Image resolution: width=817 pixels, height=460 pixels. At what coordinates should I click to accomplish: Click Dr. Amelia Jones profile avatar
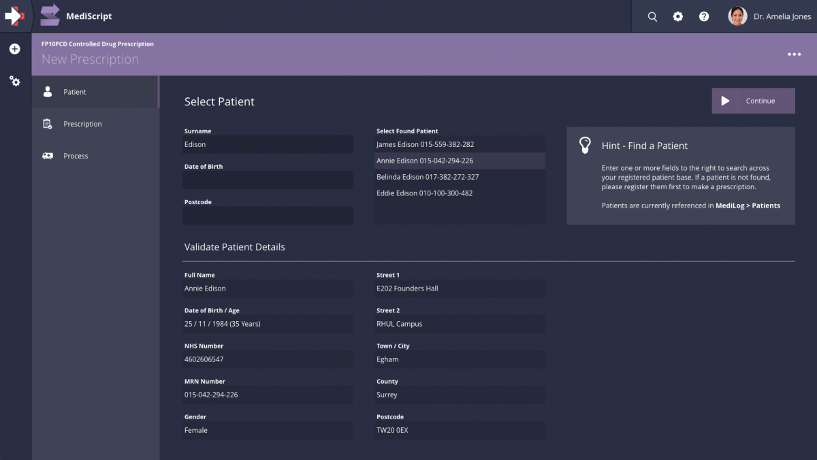coord(737,16)
